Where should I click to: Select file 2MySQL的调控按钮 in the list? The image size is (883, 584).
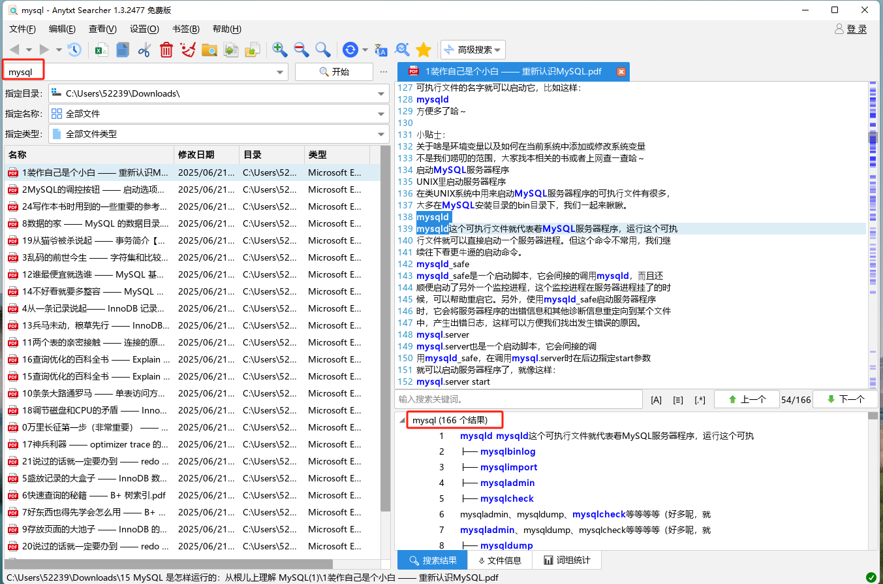192,189
